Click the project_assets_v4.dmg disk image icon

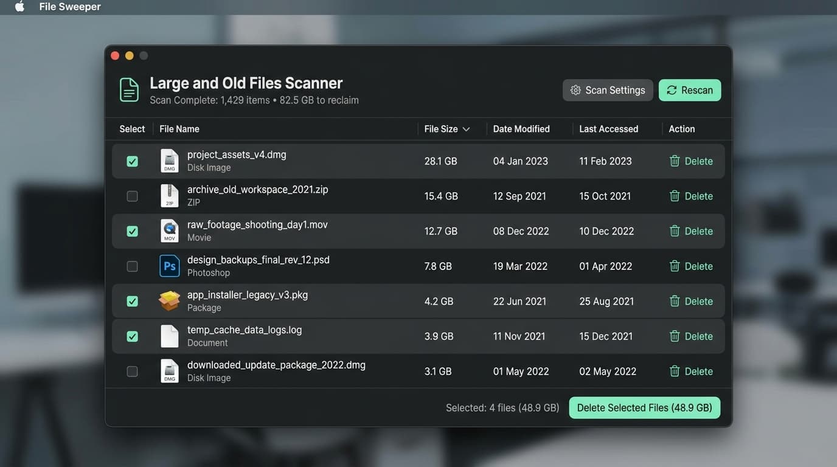170,161
